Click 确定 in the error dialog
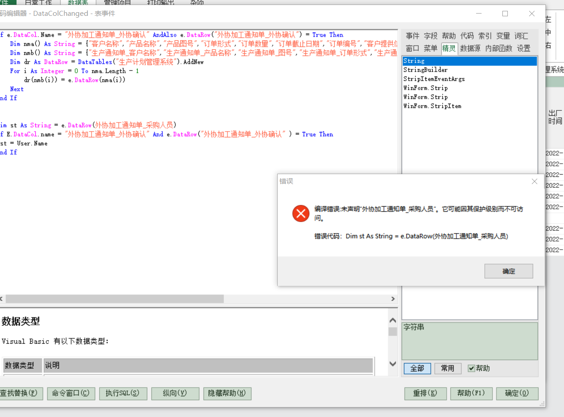Viewport: 564px width, 417px height. [x=508, y=271]
